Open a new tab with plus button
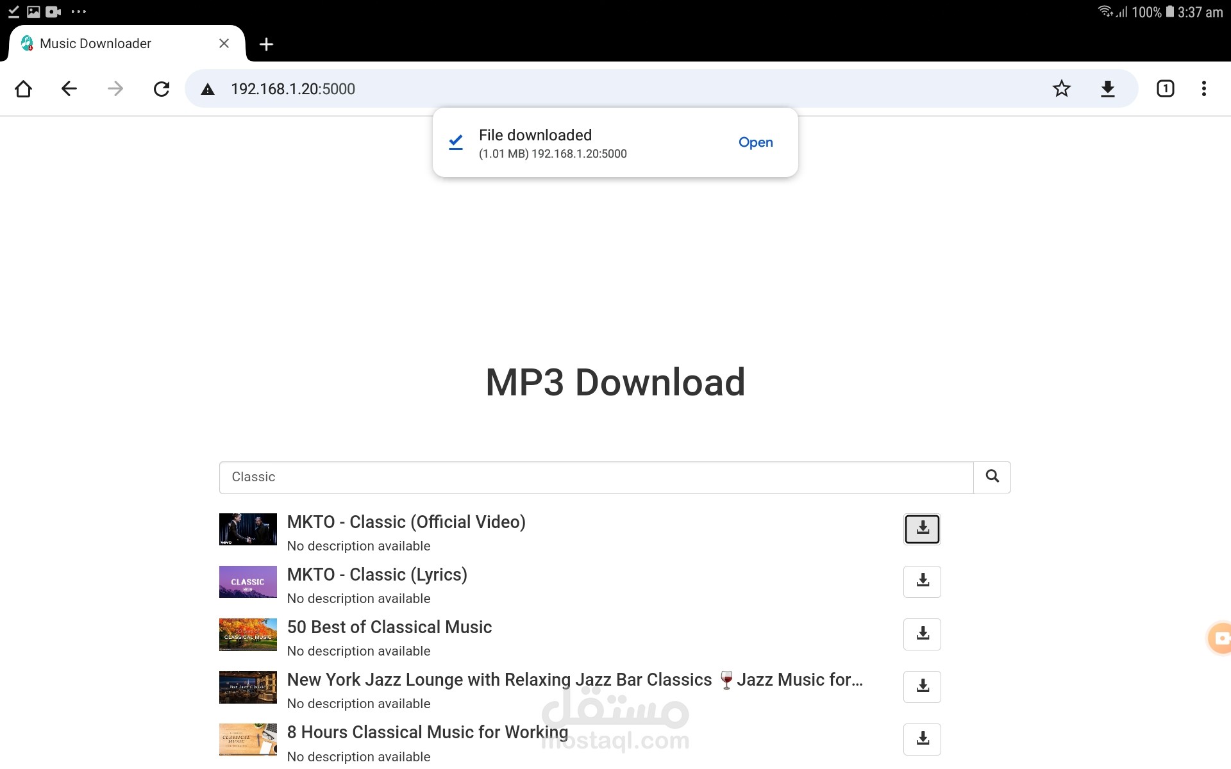This screenshot has width=1231, height=769. click(266, 44)
